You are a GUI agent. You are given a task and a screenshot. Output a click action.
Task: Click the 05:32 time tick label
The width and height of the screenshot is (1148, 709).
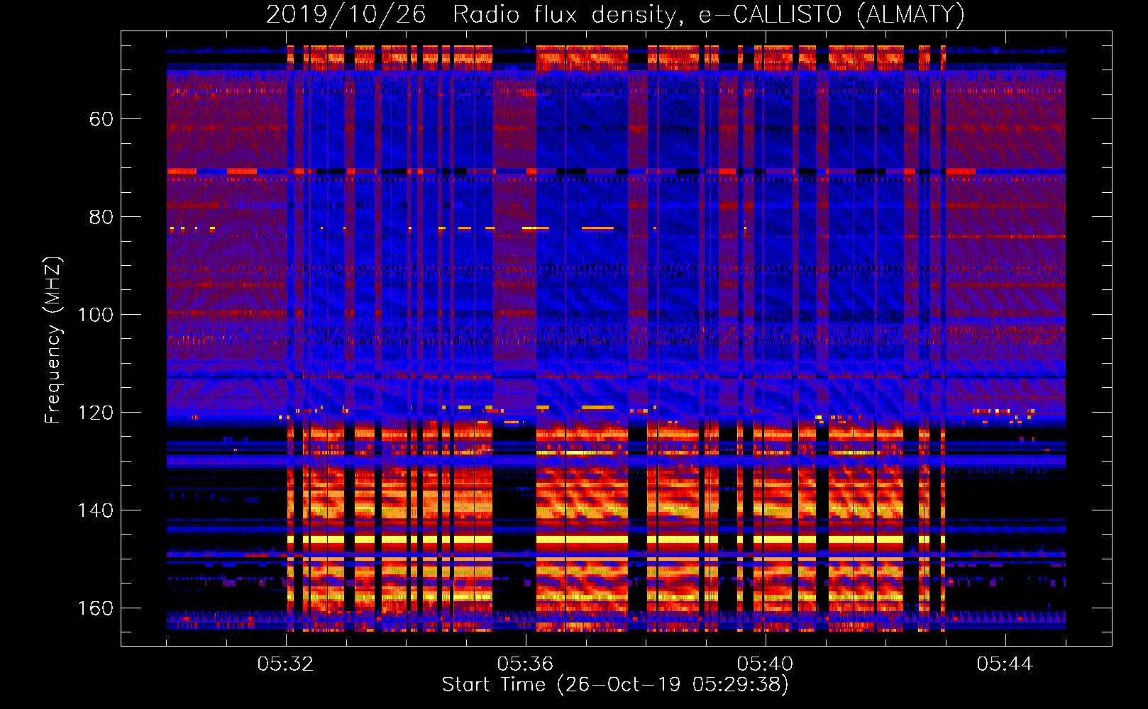tap(286, 664)
